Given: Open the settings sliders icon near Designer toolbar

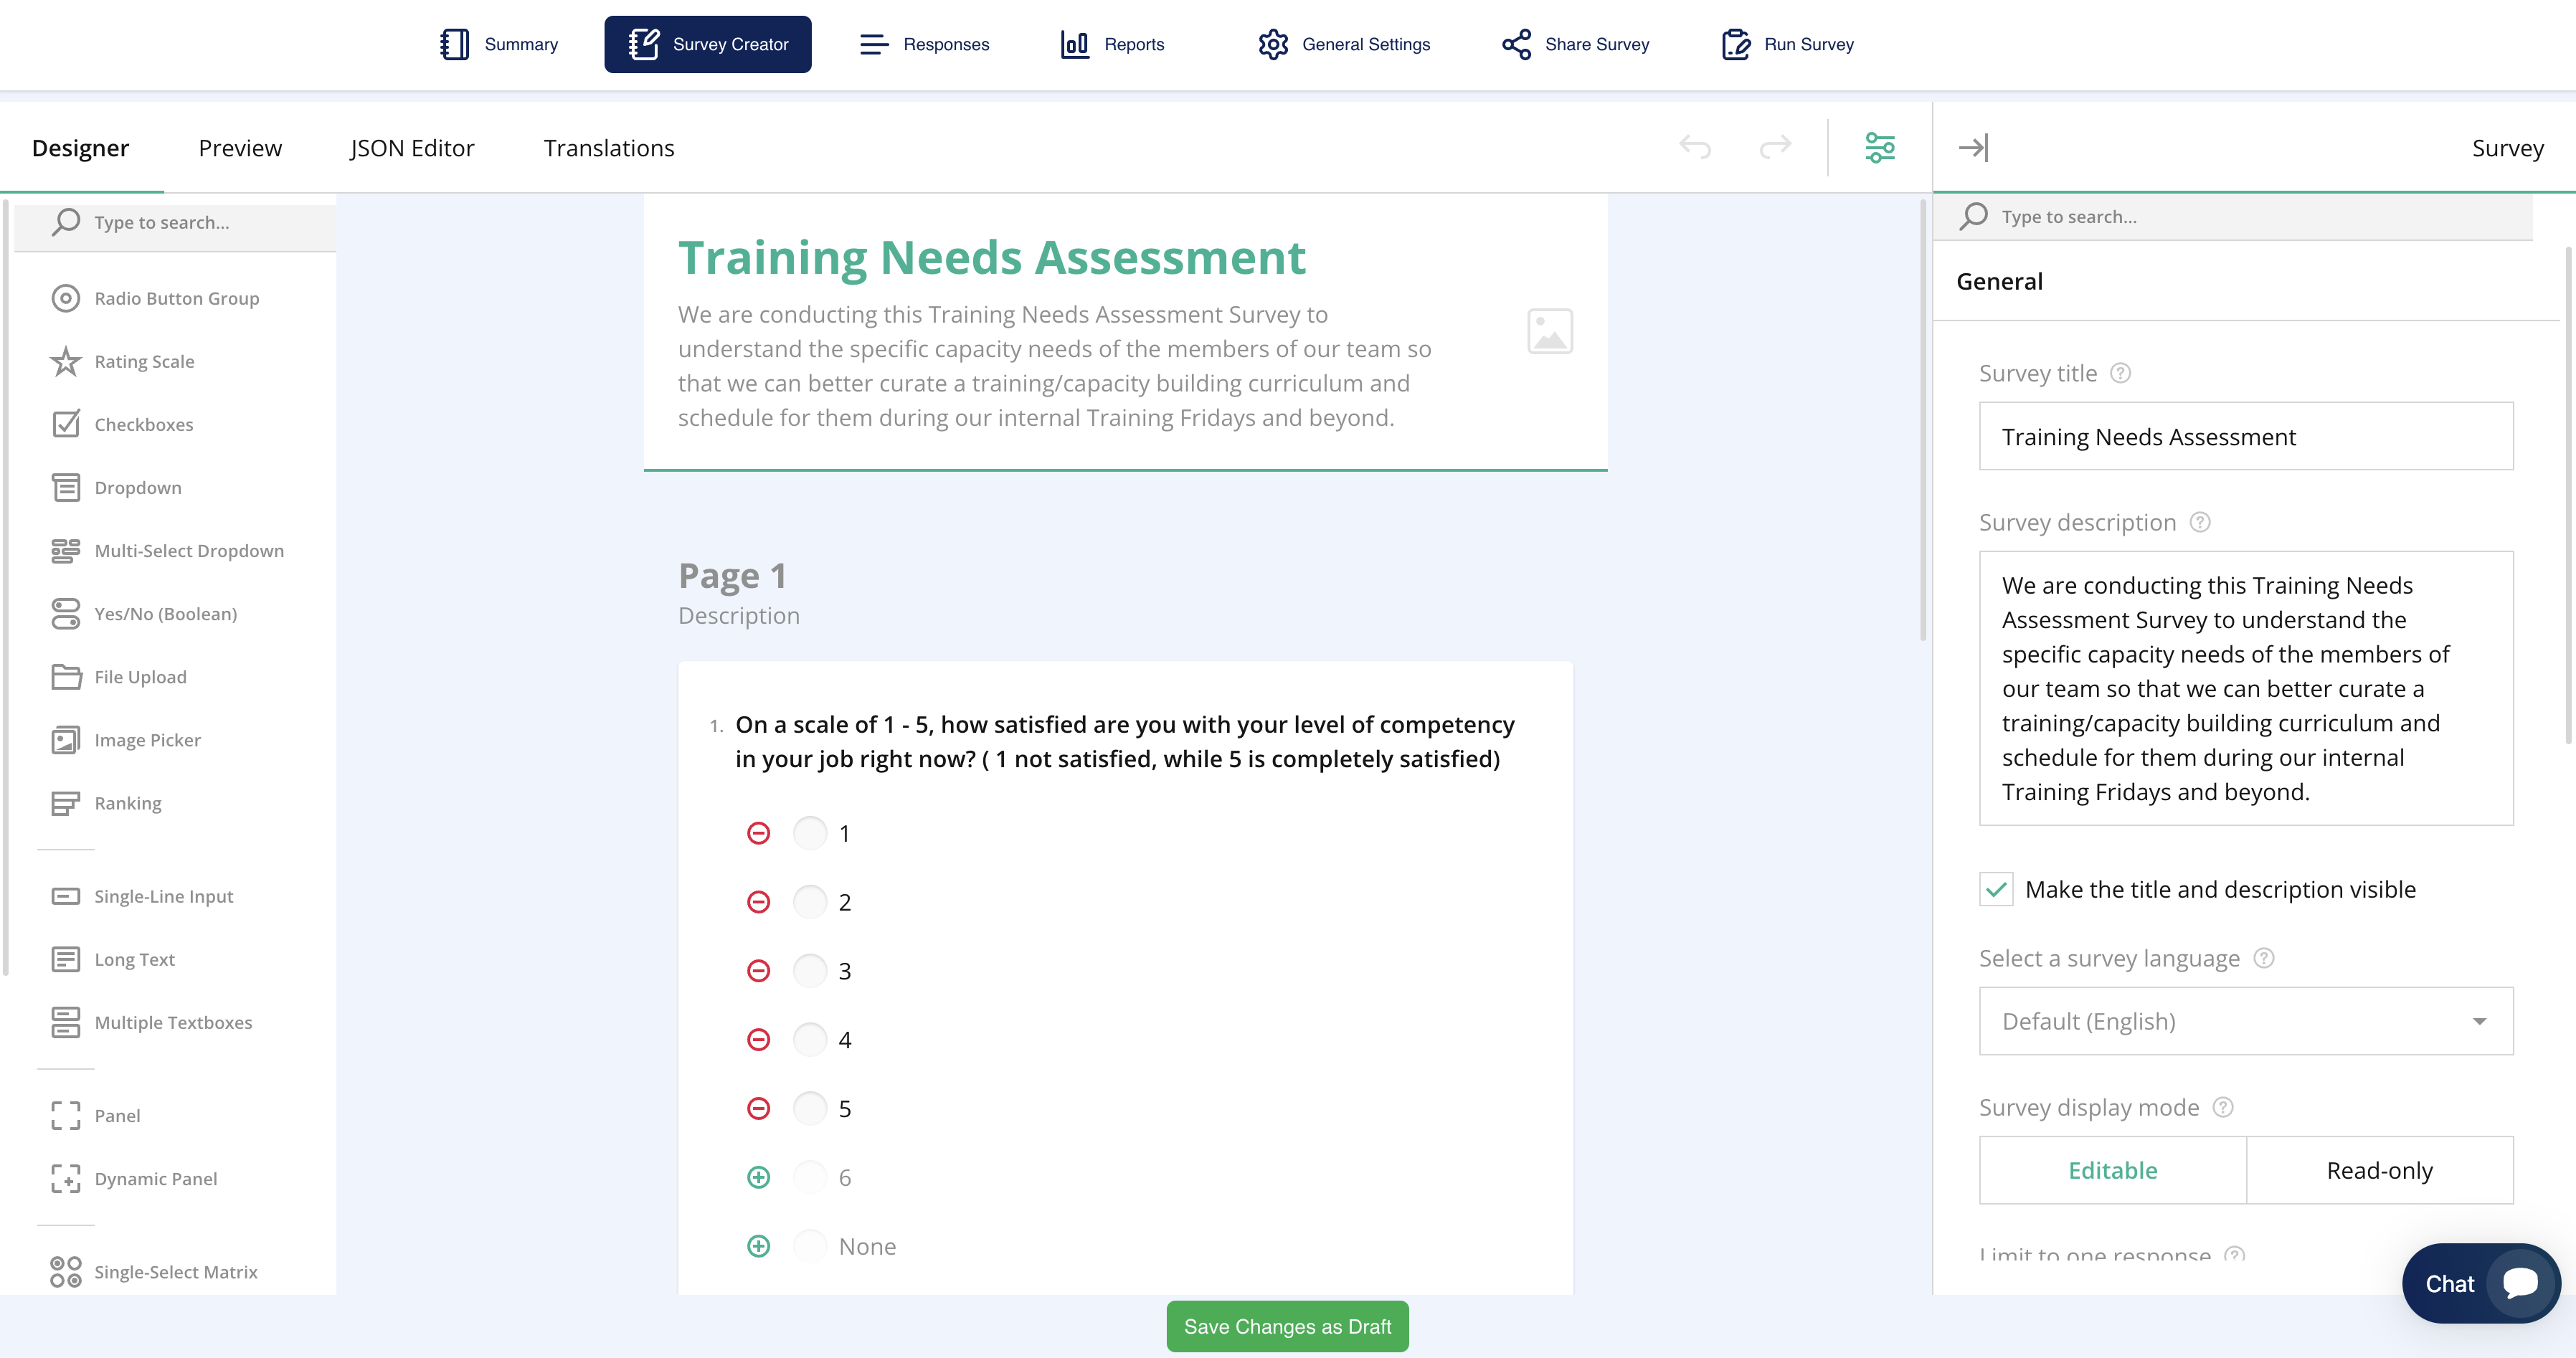Looking at the screenshot, I should pyautogui.click(x=1879, y=147).
